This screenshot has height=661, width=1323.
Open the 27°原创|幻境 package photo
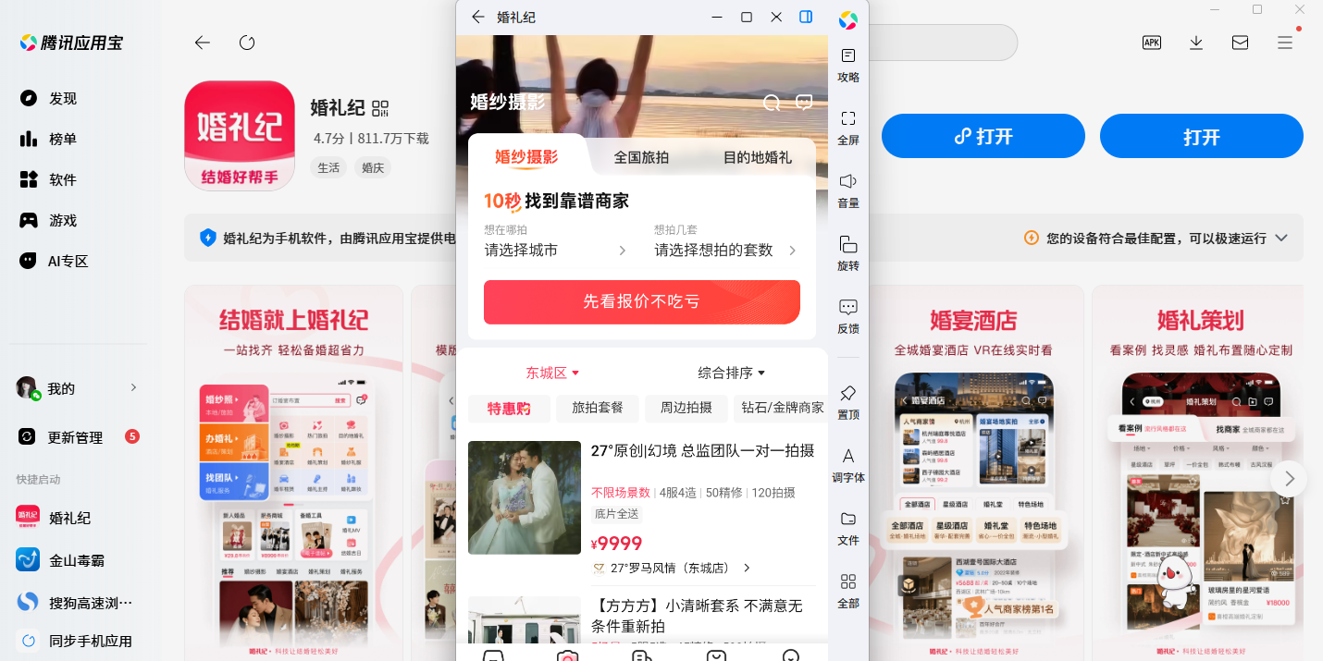point(525,497)
